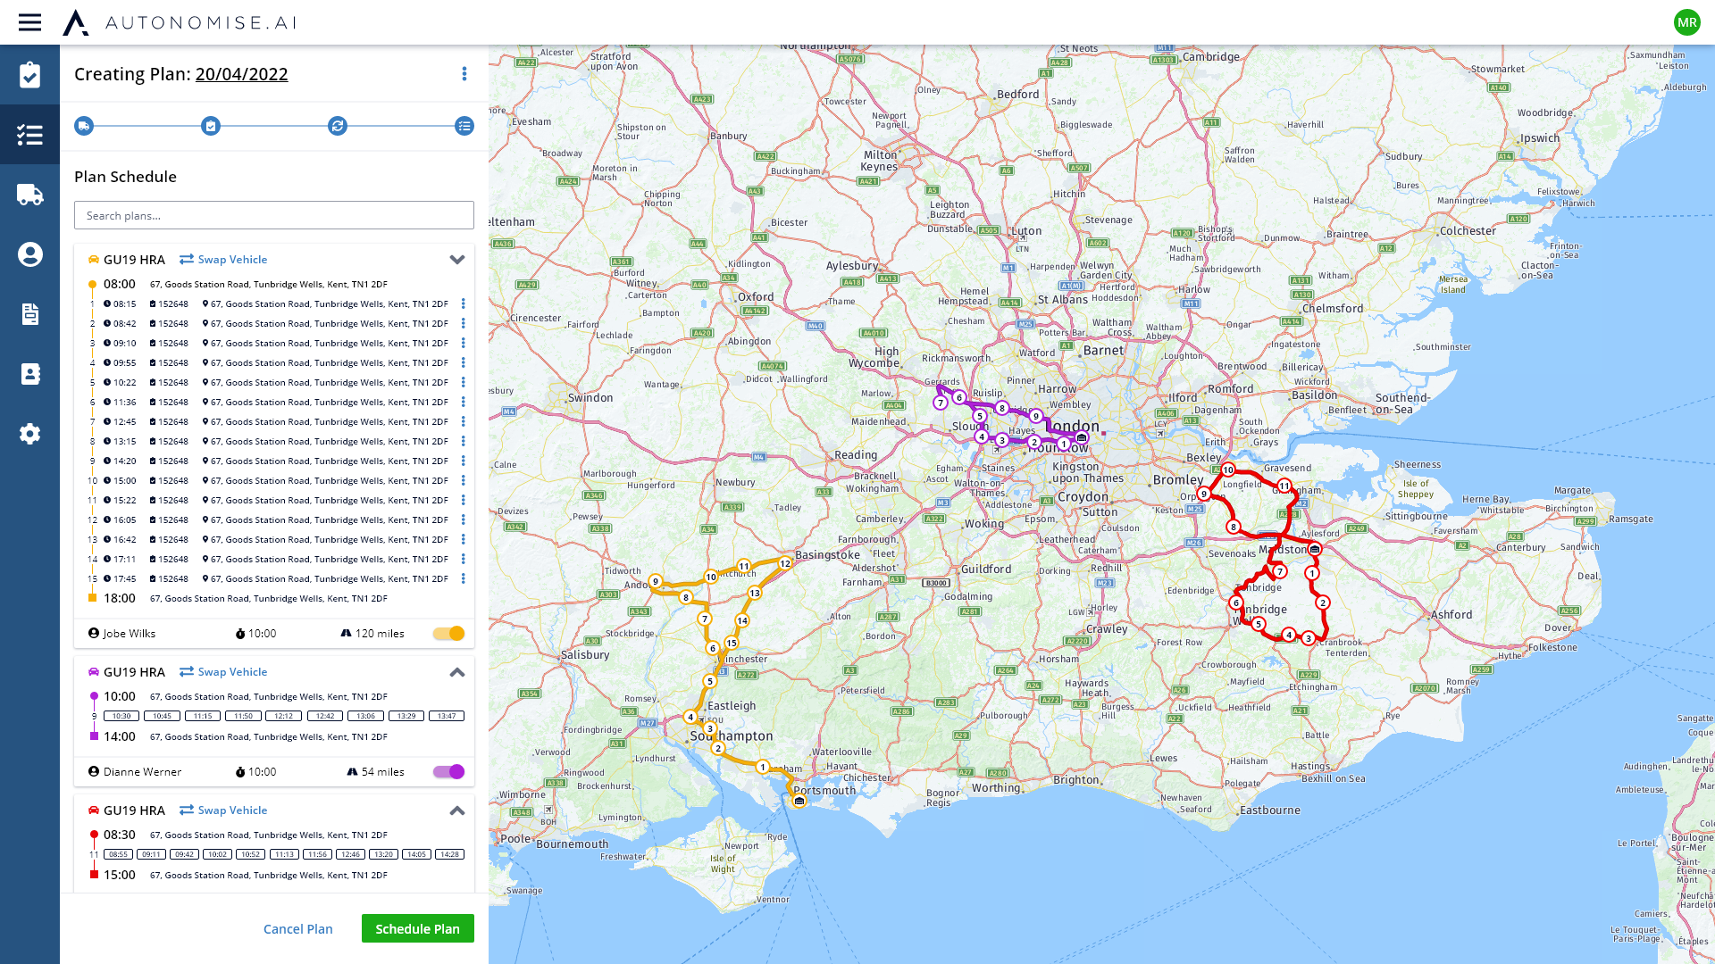Toggle Jobe Wilks orange route switch
This screenshot has width=1715, height=964.
coord(448,634)
